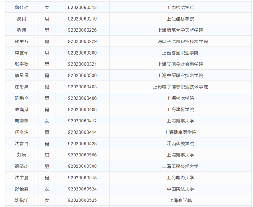Click ID number 92020060309
The image size is (253, 207).
[x=82, y=53]
